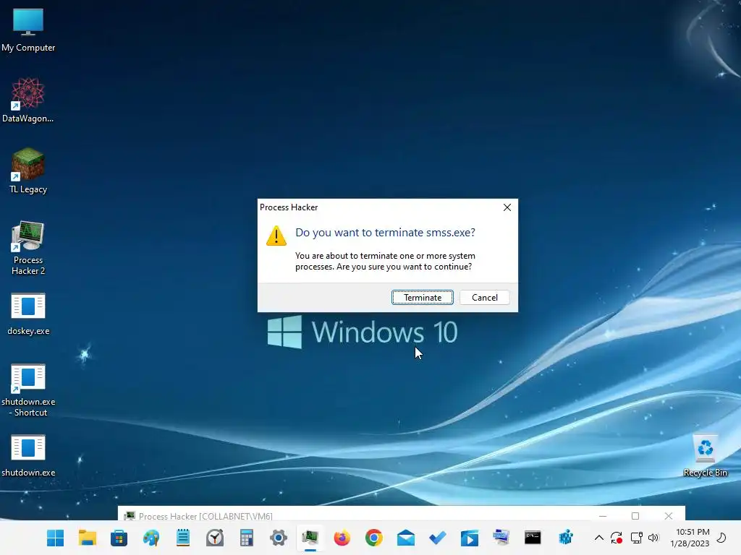Expand hidden system tray icons

click(x=598, y=538)
